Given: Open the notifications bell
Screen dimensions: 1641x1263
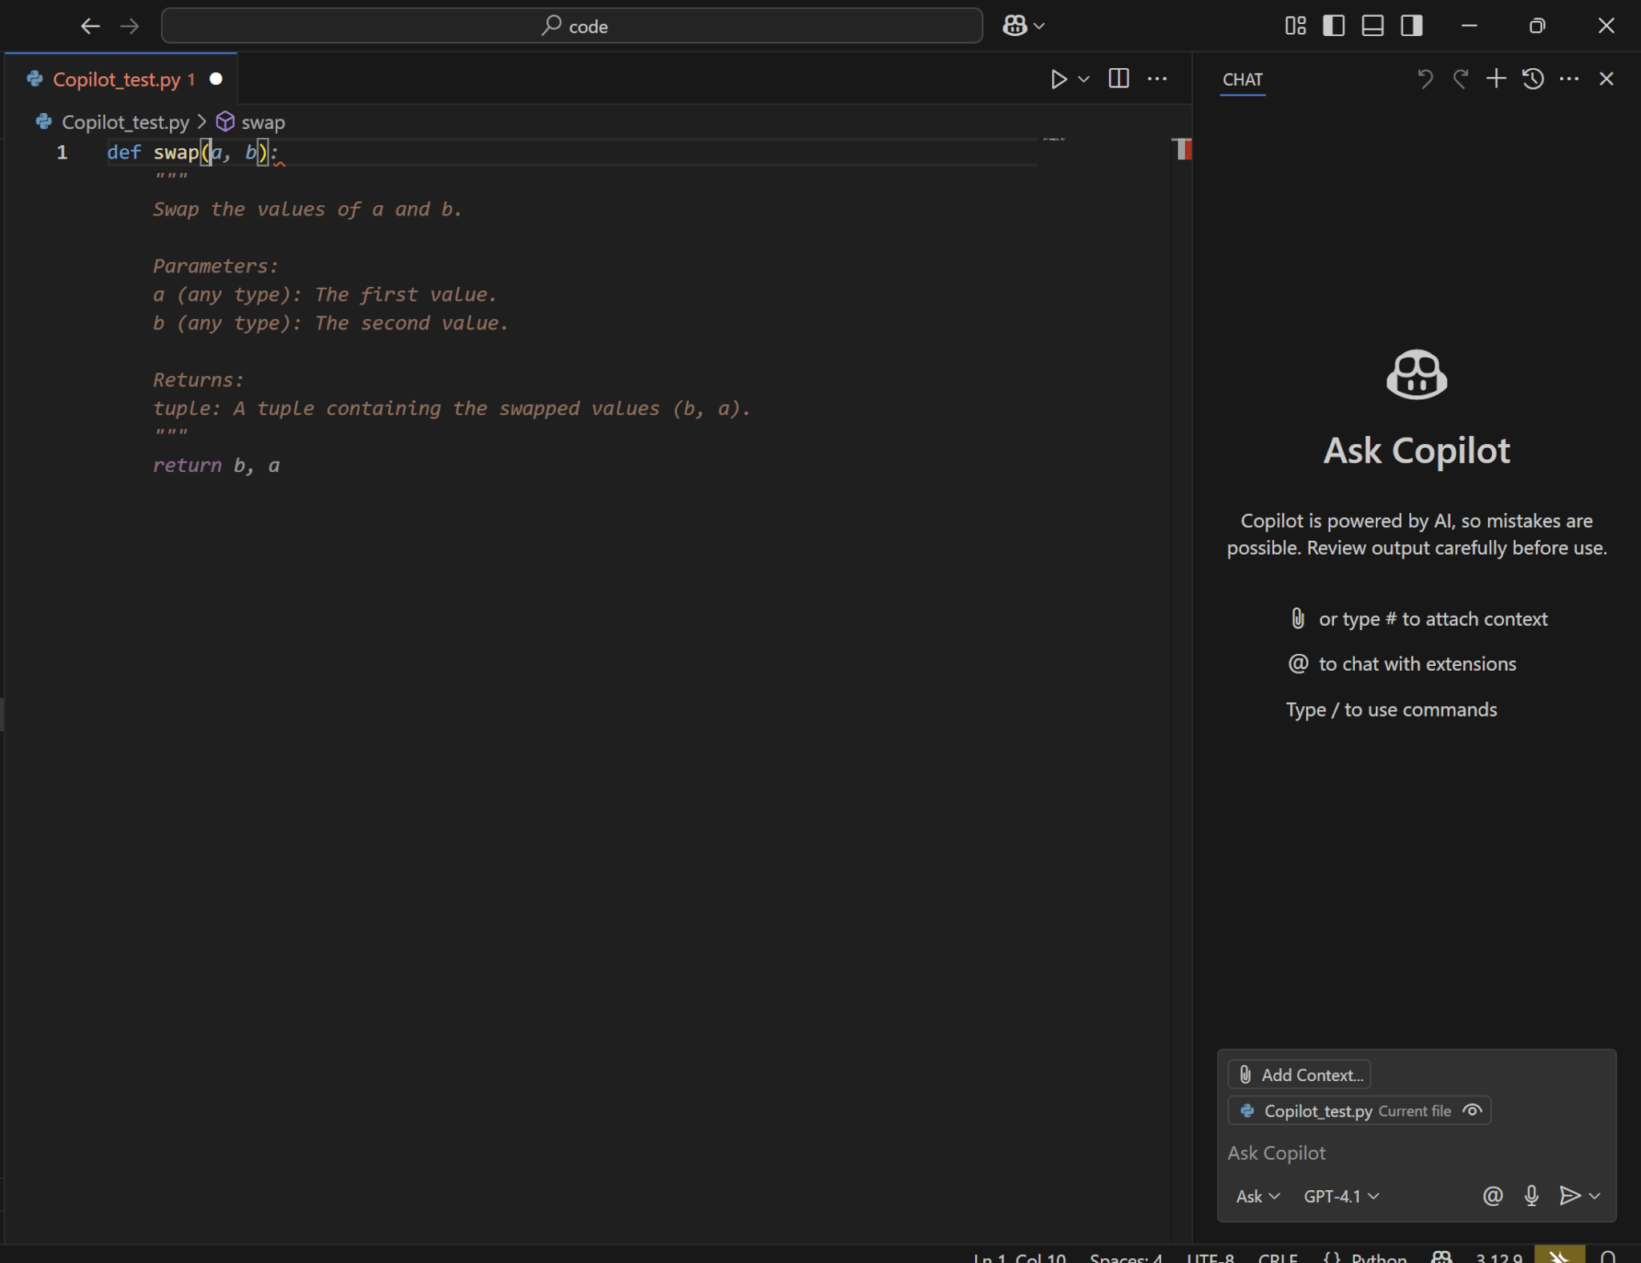Looking at the screenshot, I should [1608, 1257].
